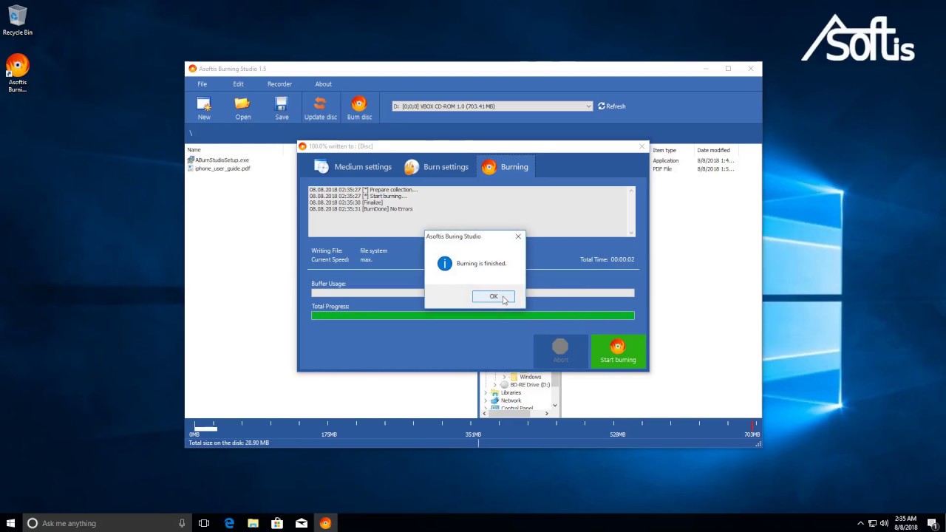Open the File menu
The width and height of the screenshot is (946, 532).
[202, 84]
